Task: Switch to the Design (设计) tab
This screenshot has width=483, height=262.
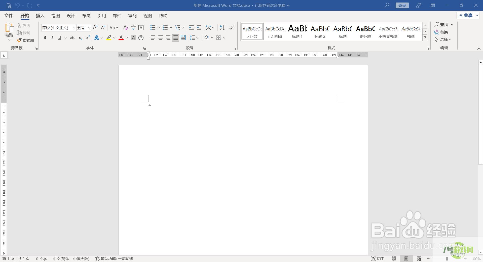Action: tap(71, 16)
